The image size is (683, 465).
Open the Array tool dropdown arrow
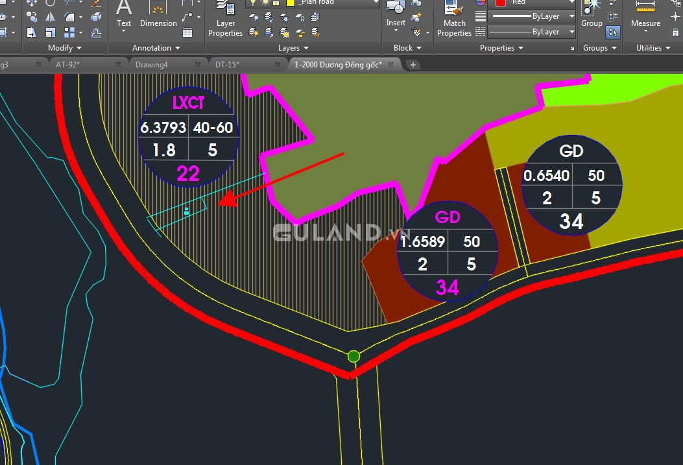[x=80, y=32]
